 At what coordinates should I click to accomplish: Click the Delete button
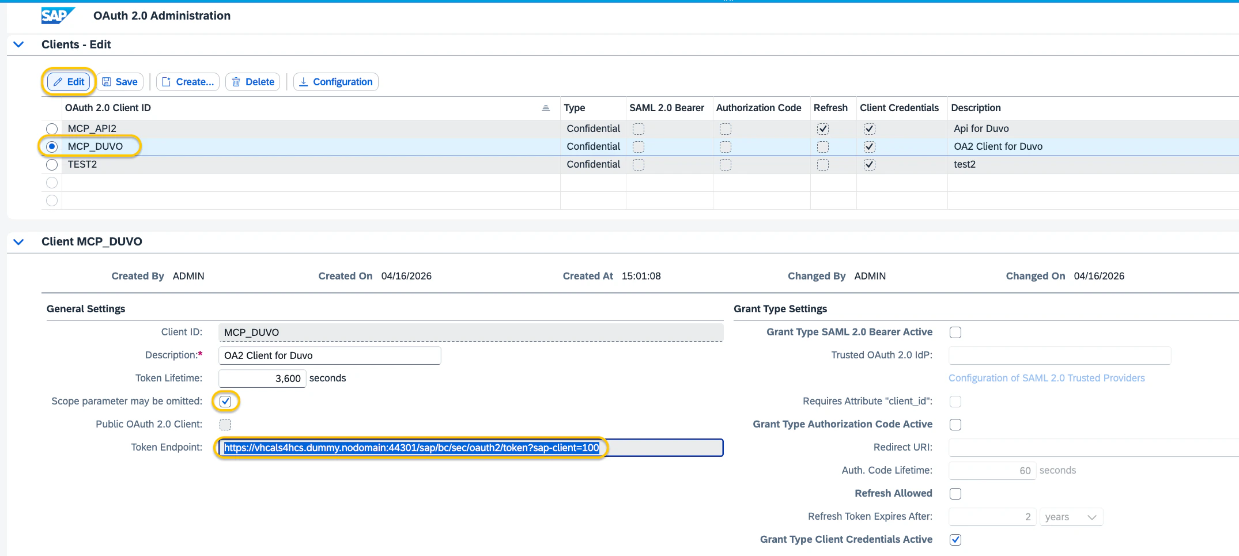253,82
